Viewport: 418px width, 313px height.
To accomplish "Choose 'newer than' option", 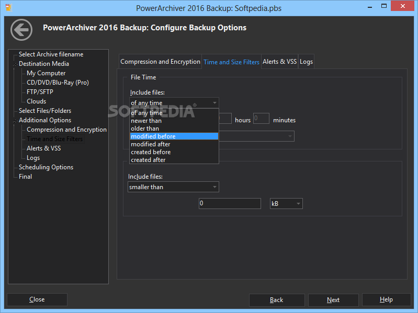I will point(174,121).
